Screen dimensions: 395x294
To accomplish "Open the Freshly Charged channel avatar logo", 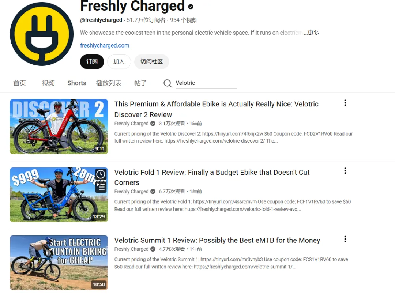I will (42, 34).
